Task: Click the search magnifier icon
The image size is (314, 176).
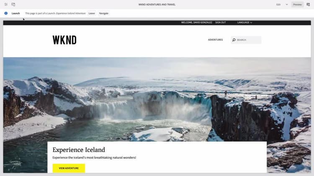Action: [234, 40]
